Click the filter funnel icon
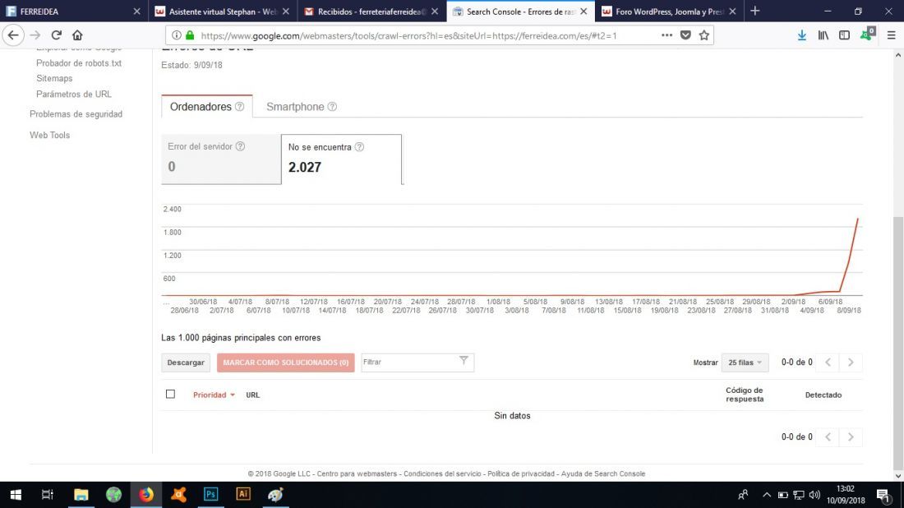Screen dimensions: 904x508 click(464, 361)
